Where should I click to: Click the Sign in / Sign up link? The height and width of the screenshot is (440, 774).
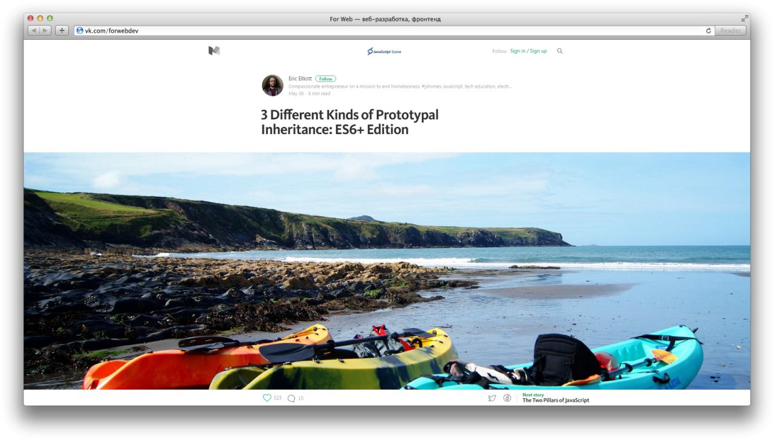click(528, 51)
